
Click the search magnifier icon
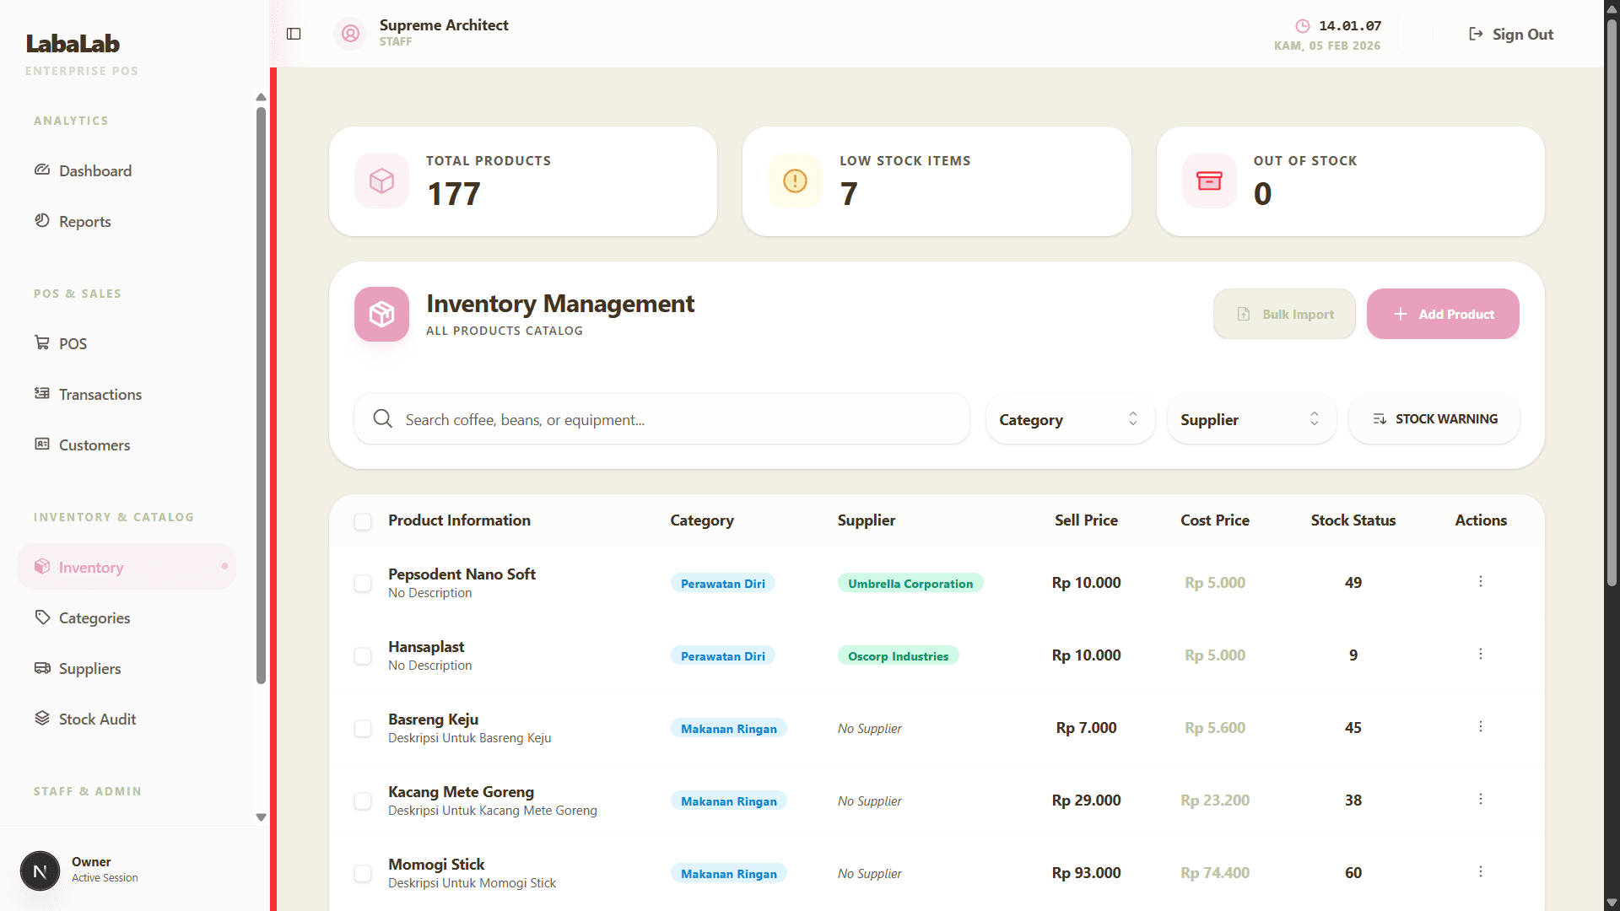coord(383,419)
